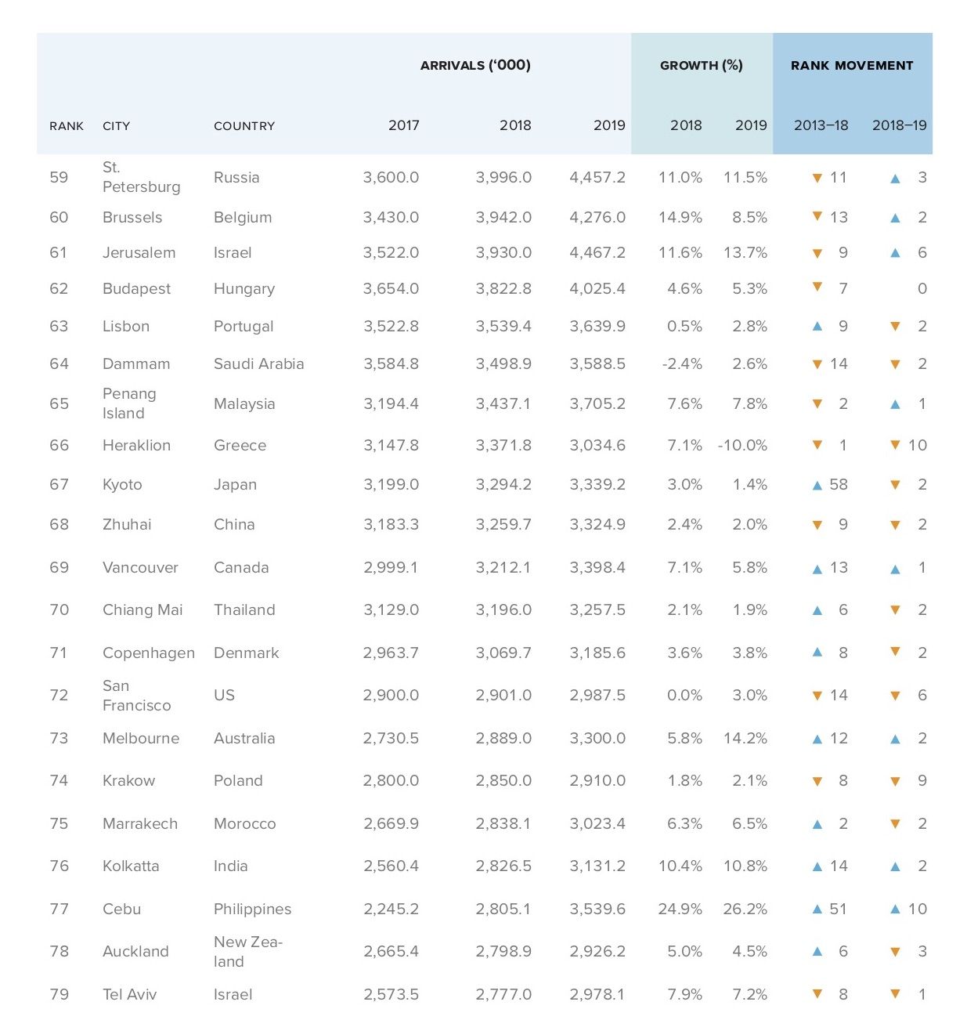Click Kyoto's blue up arrow beside 58

pos(817,486)
